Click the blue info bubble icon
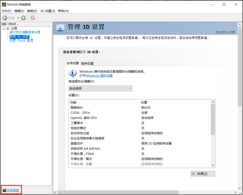The image size is (243, 195). pyautogui.click(x=73, y=73)
